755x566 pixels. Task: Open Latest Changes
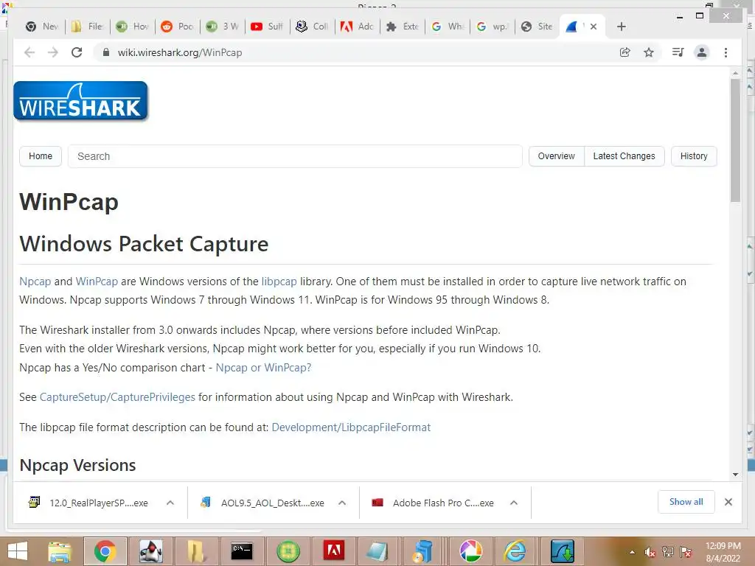coord(624,156)
